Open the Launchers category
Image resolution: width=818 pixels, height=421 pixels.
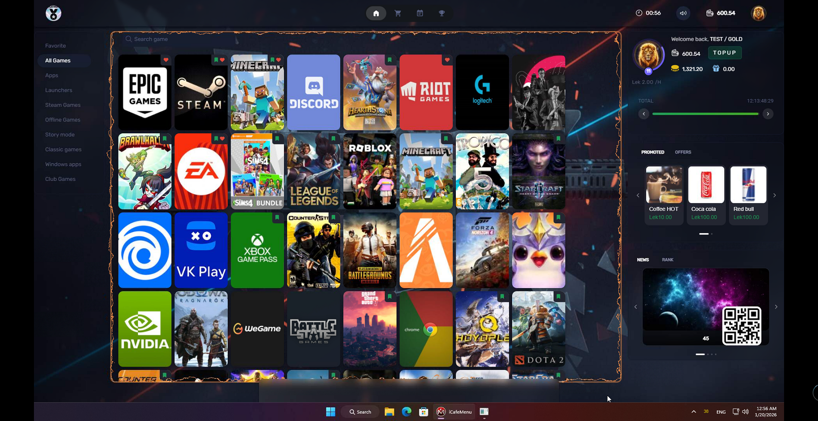click(58, 90)
